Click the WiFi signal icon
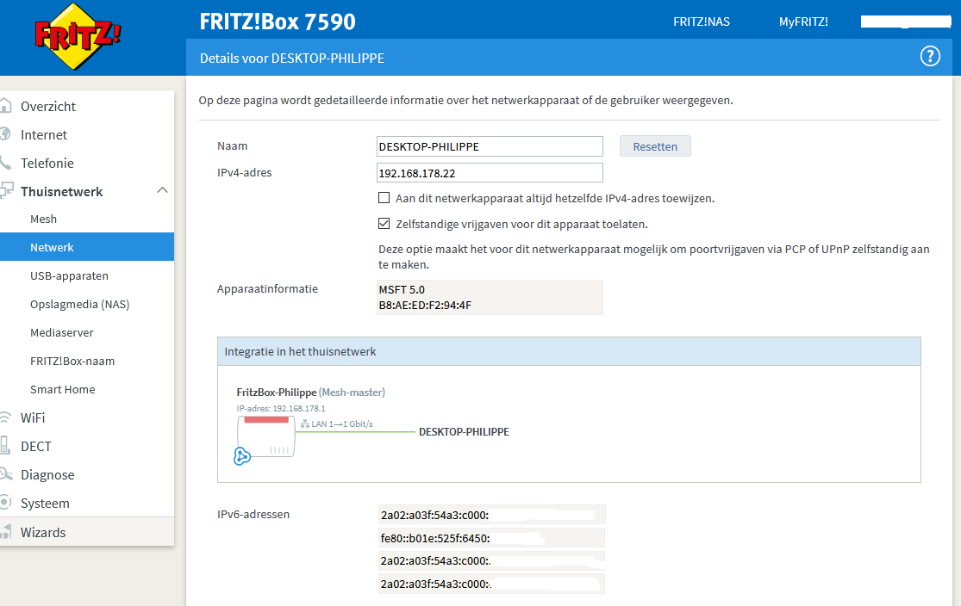Screen dimensions: 961x606 pyautogui.click(x=6, y=418)
